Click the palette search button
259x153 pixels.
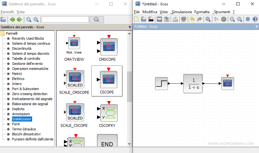96,20
